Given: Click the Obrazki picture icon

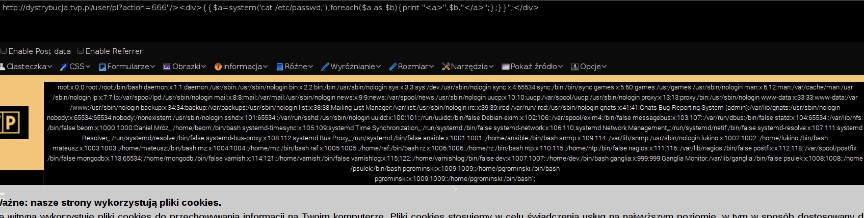Looking at the screenshot, I should point(167,67).
